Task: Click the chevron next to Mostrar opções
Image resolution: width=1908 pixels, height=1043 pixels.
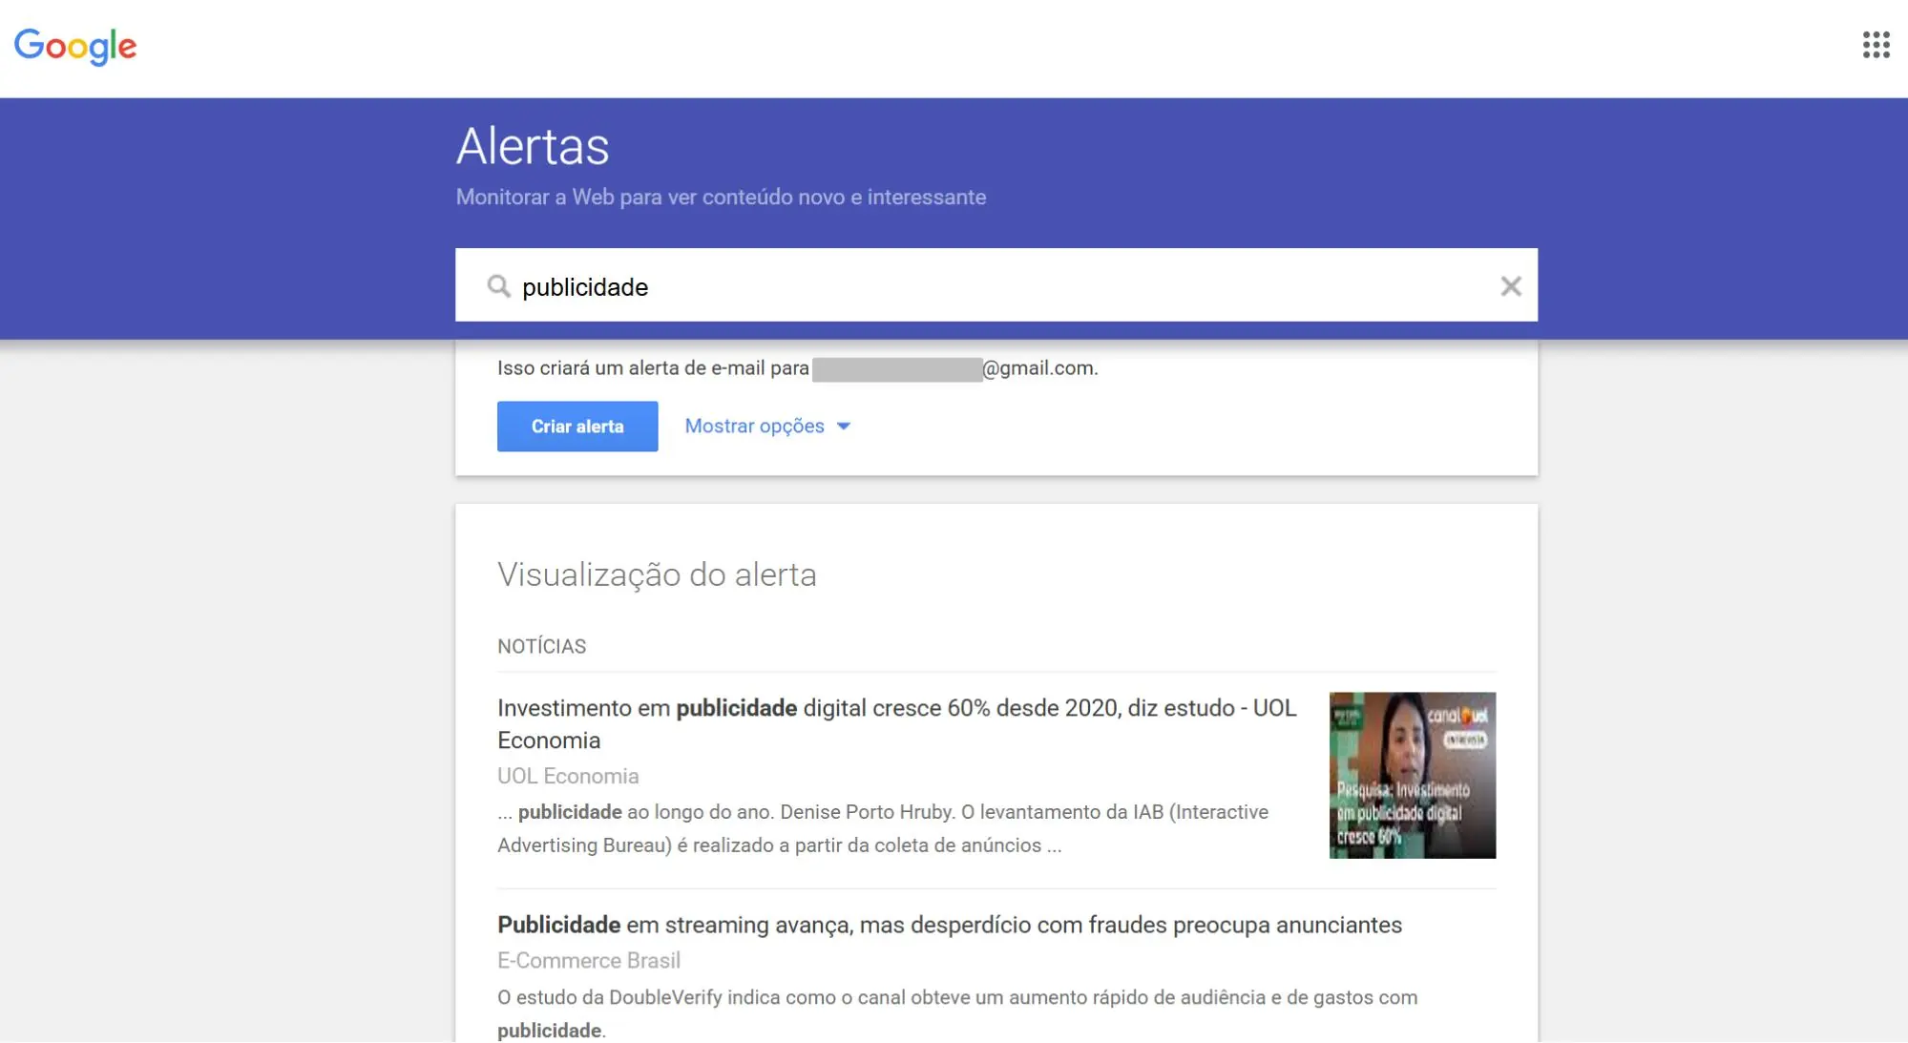Action: 844,427
